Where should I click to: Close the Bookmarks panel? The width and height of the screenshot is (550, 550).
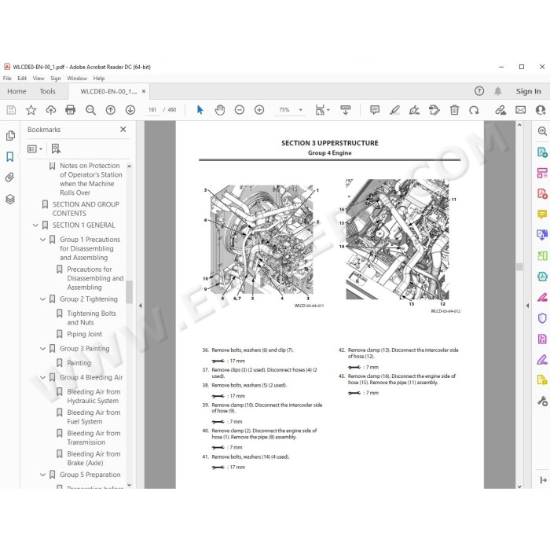pos(123,130)
